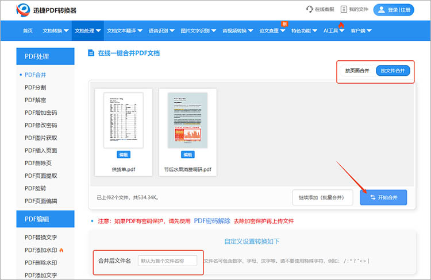Click the PDF处理 section header

click(x=45, y=56)
